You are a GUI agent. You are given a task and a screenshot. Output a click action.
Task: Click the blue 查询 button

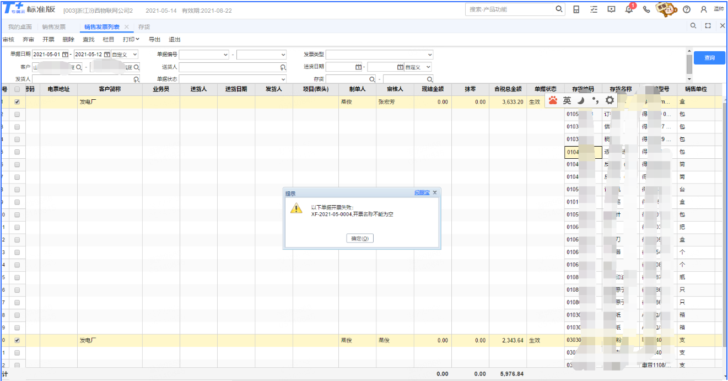point(709,58)
